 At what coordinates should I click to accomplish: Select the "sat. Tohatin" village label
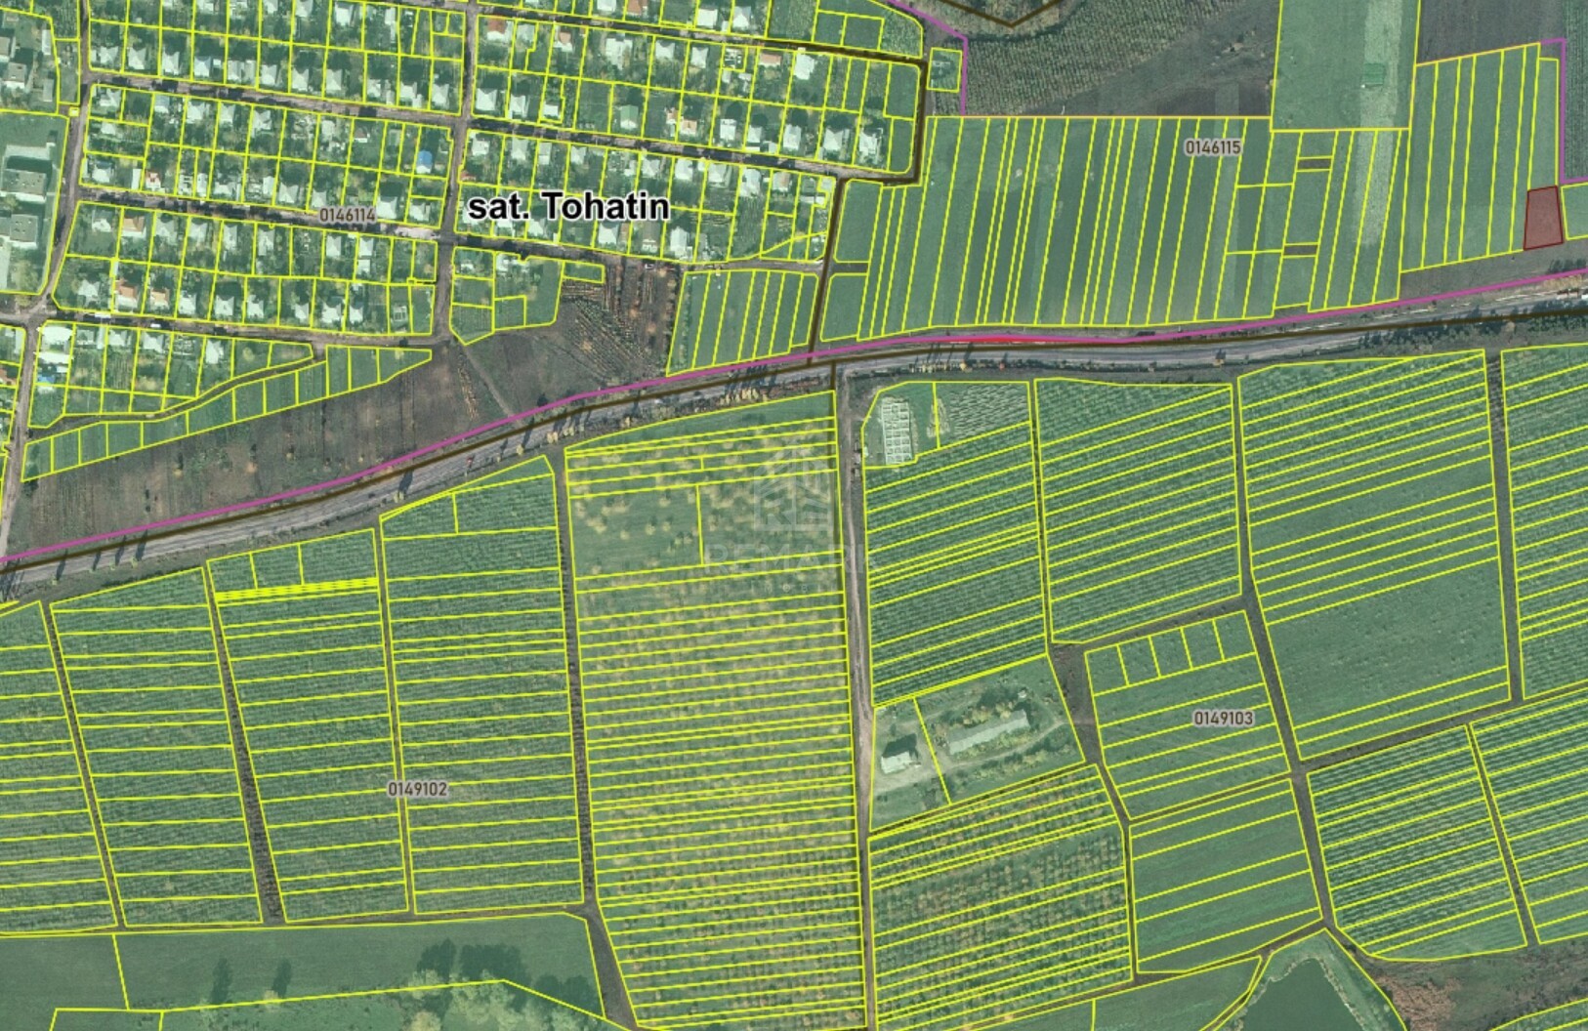[x=568, y=207]
